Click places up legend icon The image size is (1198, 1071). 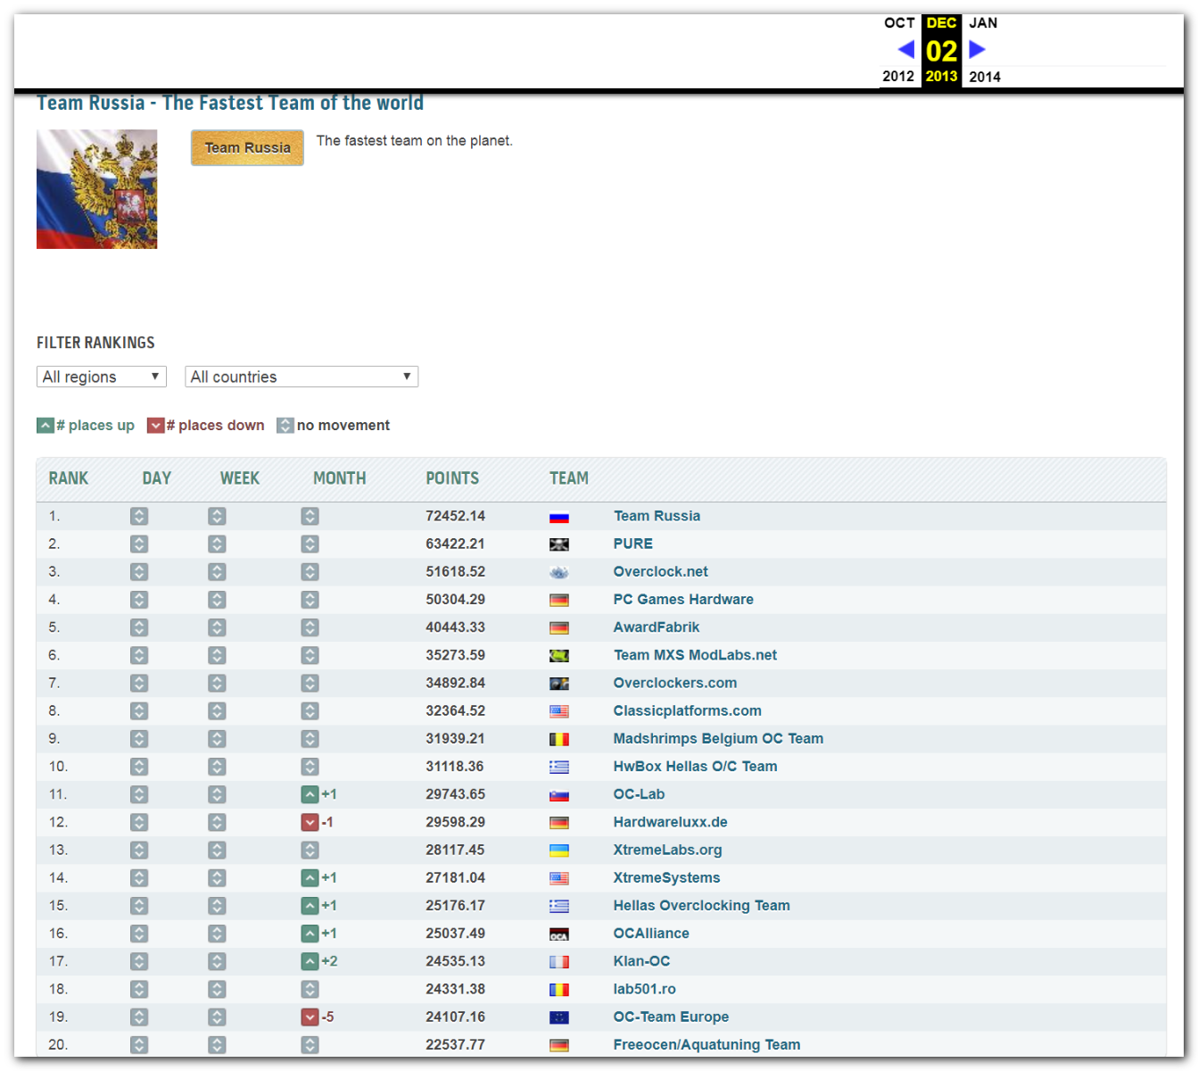tap(45, 426)
